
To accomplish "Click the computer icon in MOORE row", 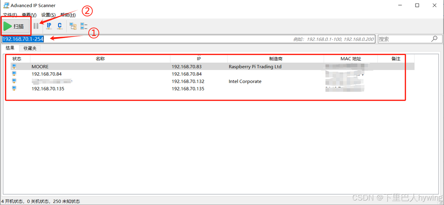I will coord(14,66).
